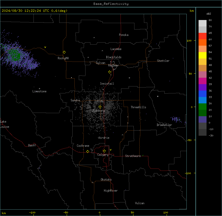This screenshot has height=216, width=222.
Task: Click the orange 60-57 dBZ legend swatch
Action: (x=202, y=42)
